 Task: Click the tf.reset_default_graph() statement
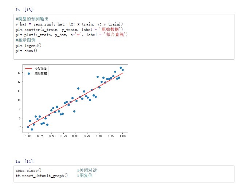coord(42,176)
